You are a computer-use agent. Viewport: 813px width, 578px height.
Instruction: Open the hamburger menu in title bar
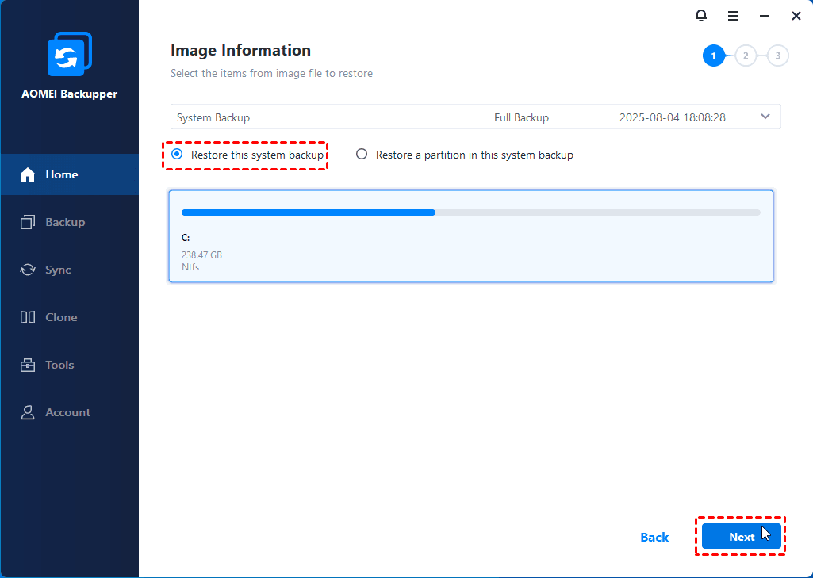tap(733, 16)
